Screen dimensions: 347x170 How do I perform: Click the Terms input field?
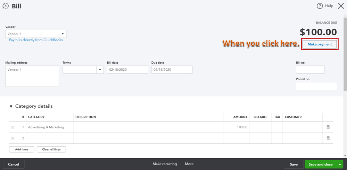point(80,70)
